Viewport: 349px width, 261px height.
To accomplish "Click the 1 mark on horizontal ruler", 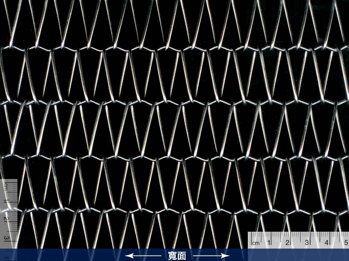I will (270, 243).
